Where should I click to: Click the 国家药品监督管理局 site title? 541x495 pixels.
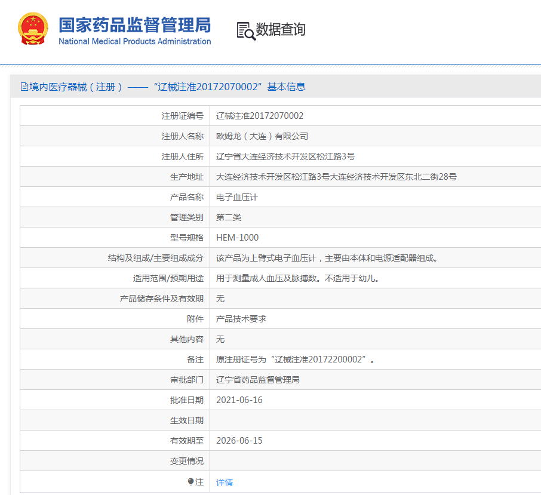click(x=134, y=25)
